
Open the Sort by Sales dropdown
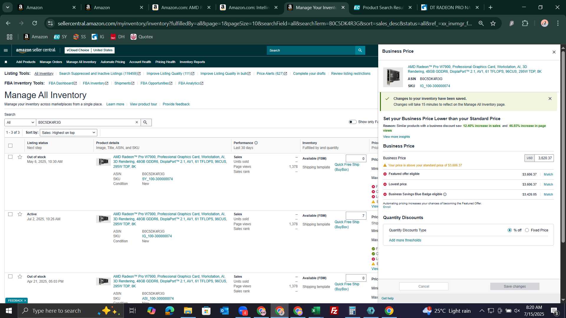pos(68,133)
